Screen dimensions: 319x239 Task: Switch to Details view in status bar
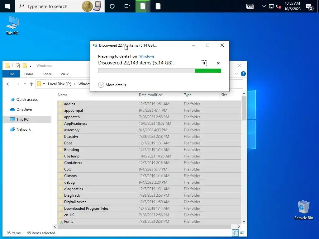(x=236, y=233)
